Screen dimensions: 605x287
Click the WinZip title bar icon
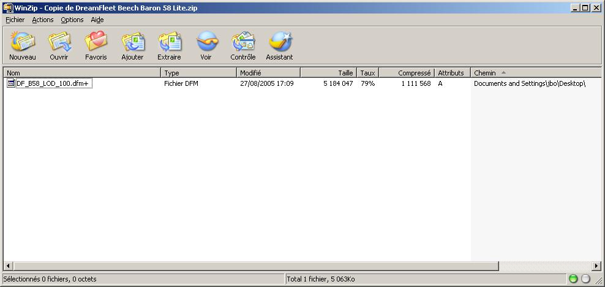(8, 8)
